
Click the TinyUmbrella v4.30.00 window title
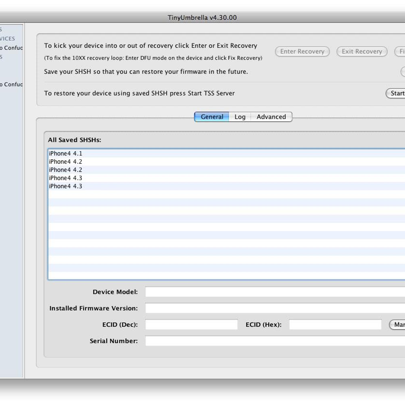(x=202, y=18)
